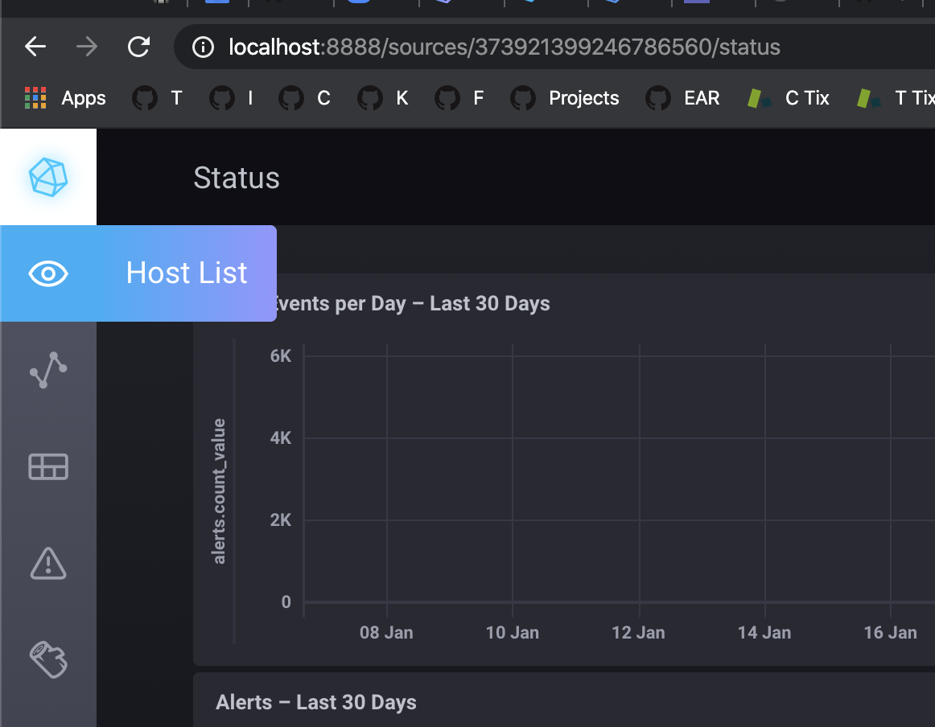
Task: Open the K GitHub bookmark
Action: point(384,97)
